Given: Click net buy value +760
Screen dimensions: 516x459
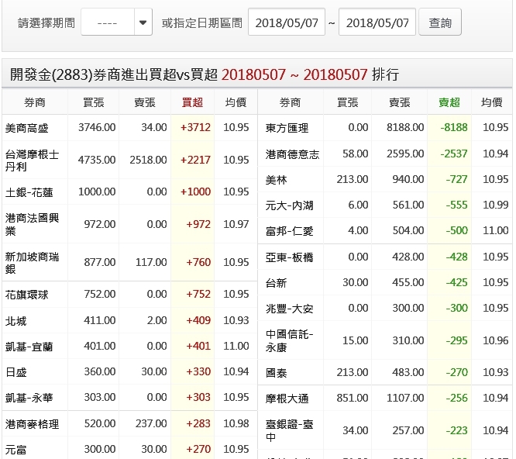Looking at the screenshot, I should [x=198, y=262].
